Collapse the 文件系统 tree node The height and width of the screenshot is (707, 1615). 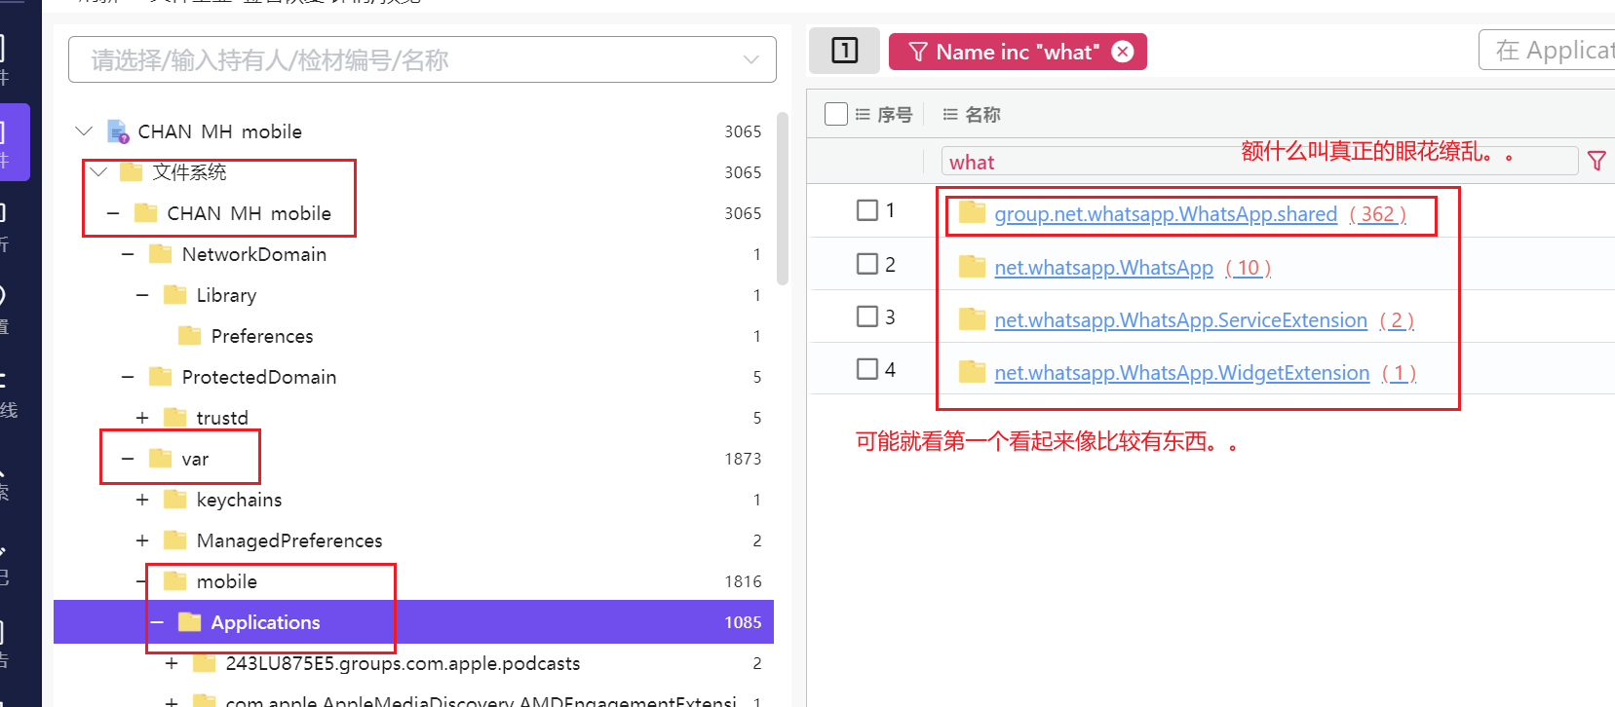[x=98, y=172]
